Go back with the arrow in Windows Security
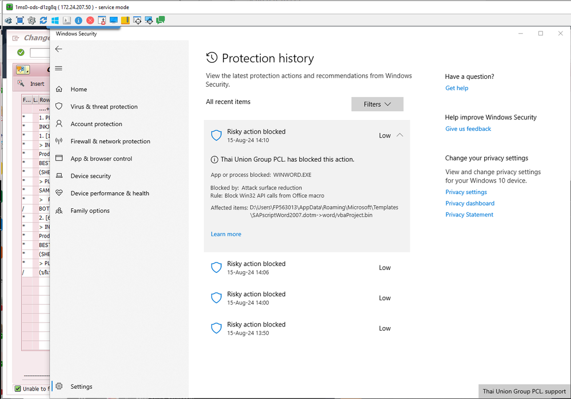571x399 pixels. pyautogui.click(x=59, y=49)
